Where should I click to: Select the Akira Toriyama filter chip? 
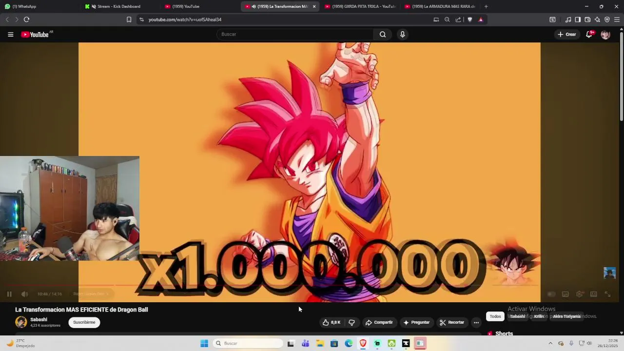(566, 316)
